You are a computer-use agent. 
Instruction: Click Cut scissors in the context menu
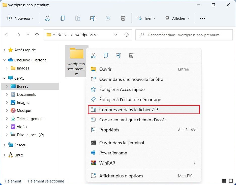click(x=93, y=55)
